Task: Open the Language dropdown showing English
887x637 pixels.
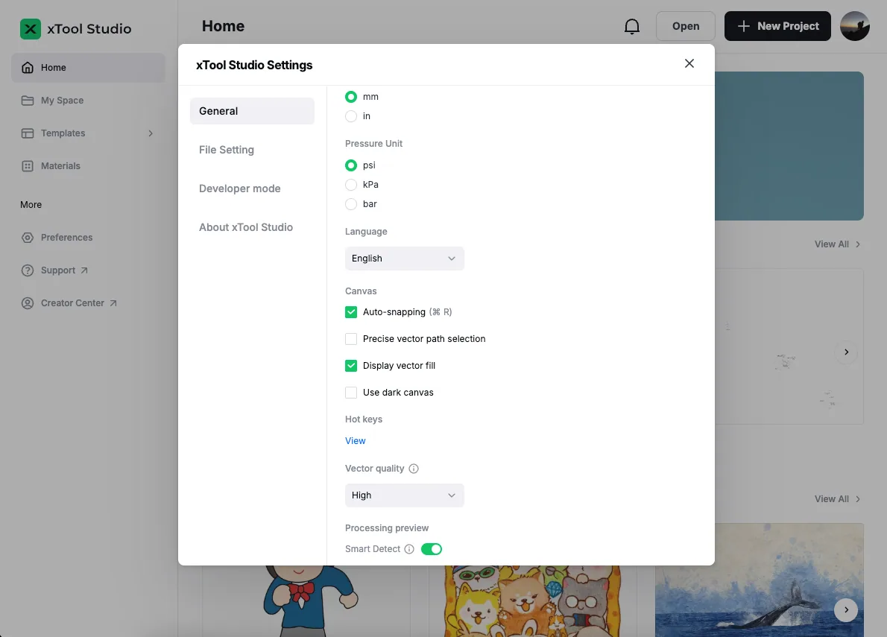Action: click(405, 259)
